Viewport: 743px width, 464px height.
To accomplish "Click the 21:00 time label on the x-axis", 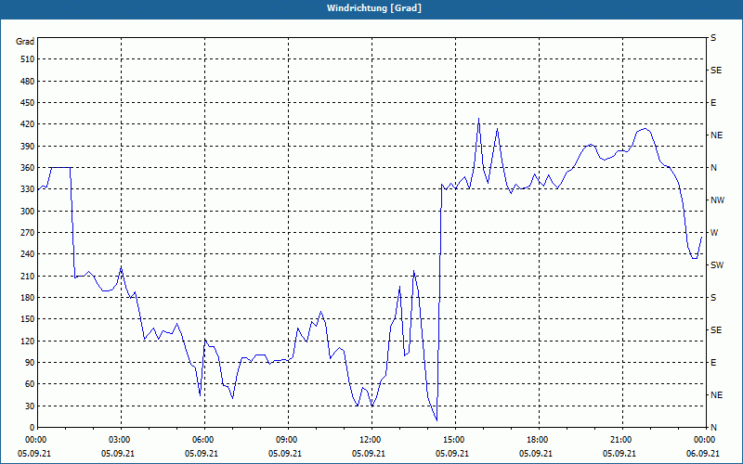I will 619,439.
